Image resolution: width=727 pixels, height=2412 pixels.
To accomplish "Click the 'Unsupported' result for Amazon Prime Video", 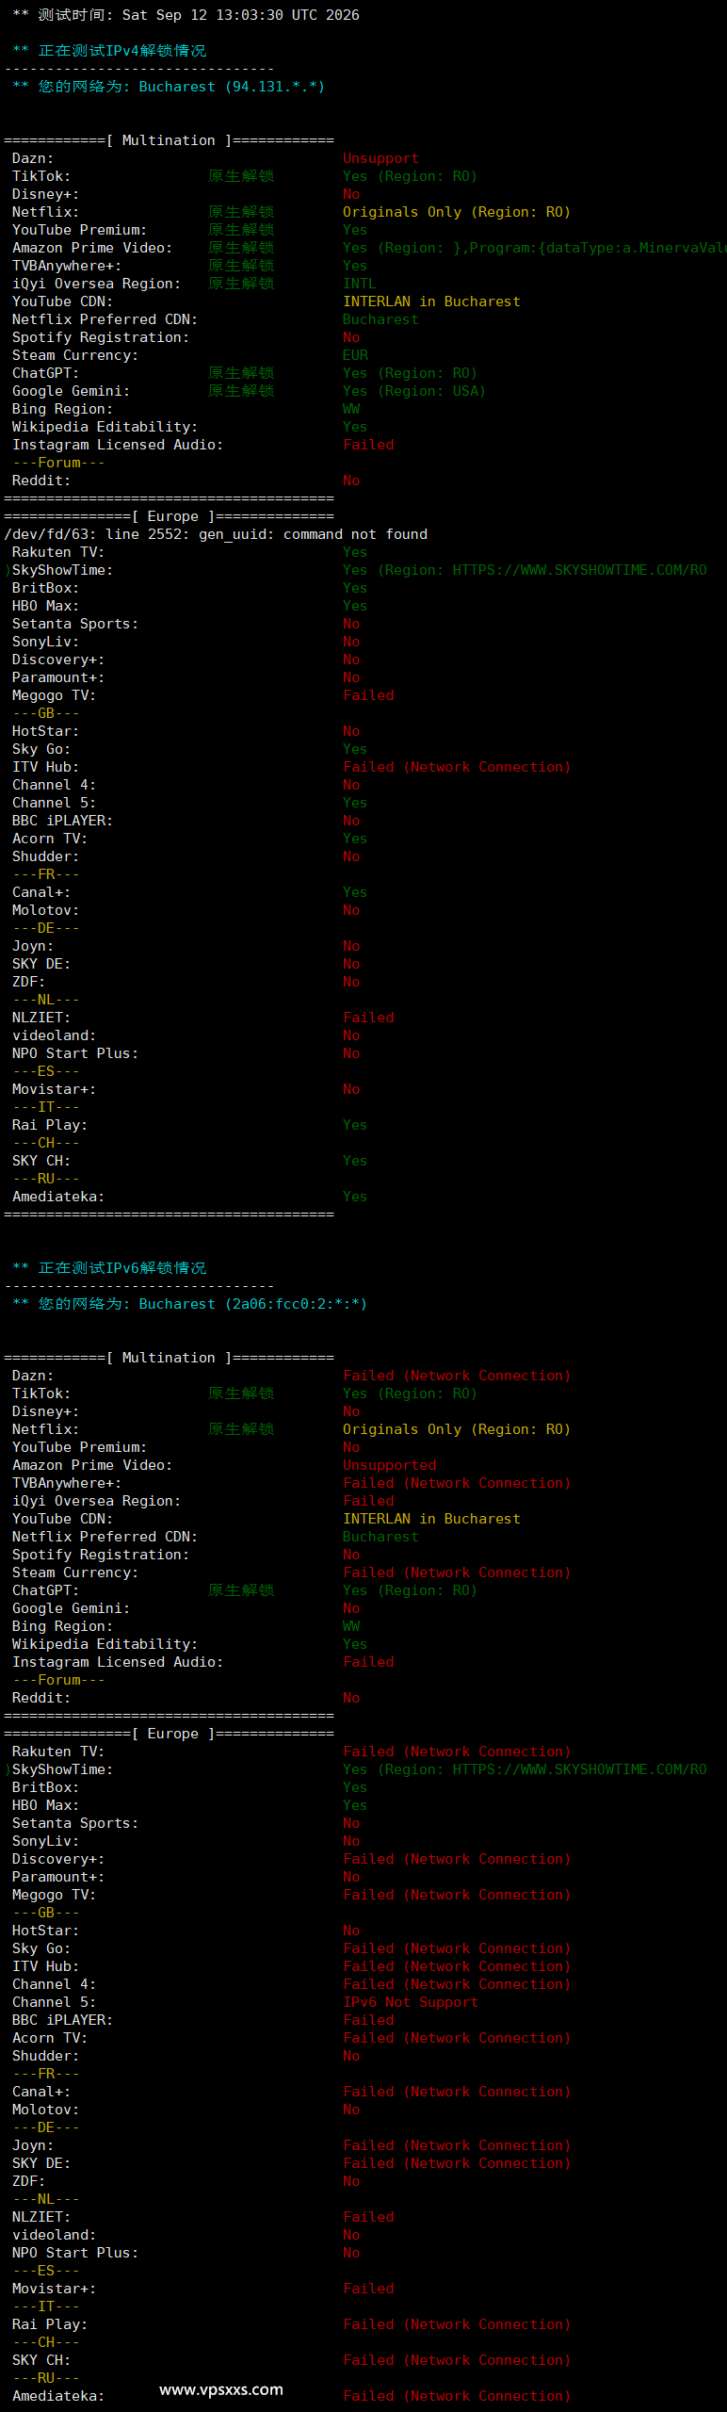I will click(389, 1465).
